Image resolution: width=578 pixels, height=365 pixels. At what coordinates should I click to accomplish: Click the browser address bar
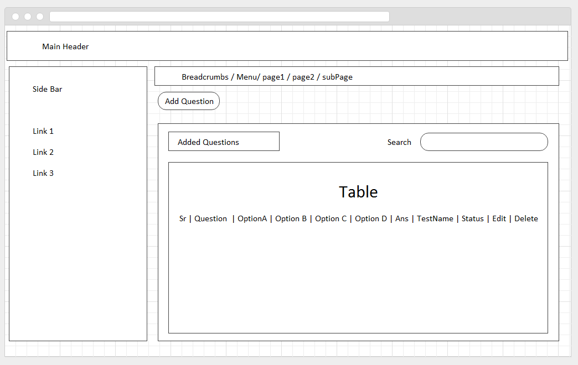pyautogui.click(x=219, y=17)
